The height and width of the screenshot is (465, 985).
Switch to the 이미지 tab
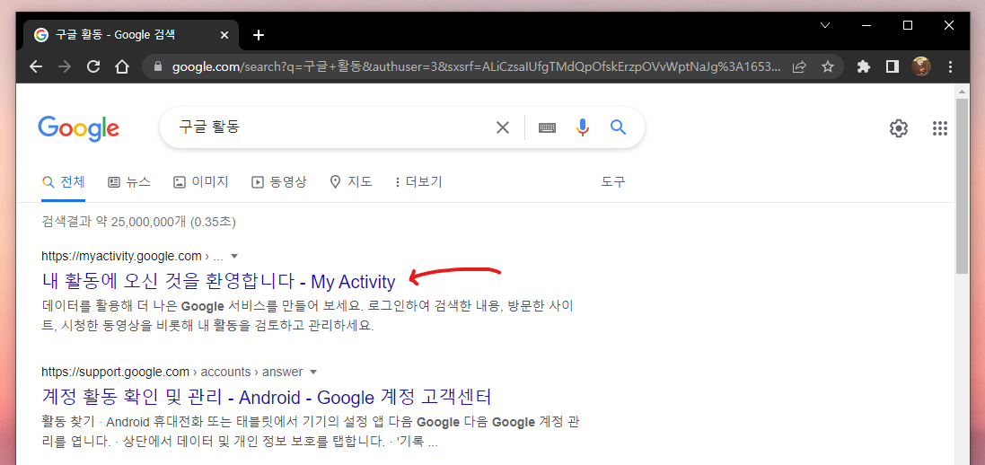[x=201, y=182]
